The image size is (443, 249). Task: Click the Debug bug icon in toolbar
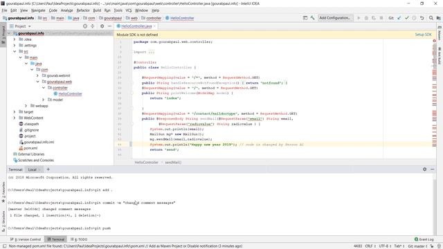[366, 18]
